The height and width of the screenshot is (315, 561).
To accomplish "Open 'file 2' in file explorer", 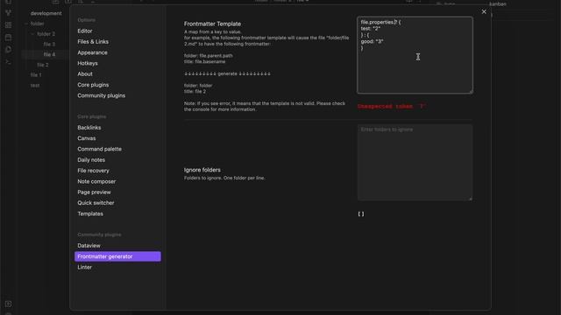I will point(43,65).
